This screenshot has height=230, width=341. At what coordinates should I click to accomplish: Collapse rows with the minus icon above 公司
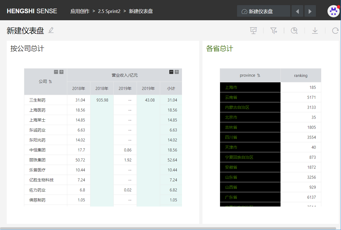[56, 72]
